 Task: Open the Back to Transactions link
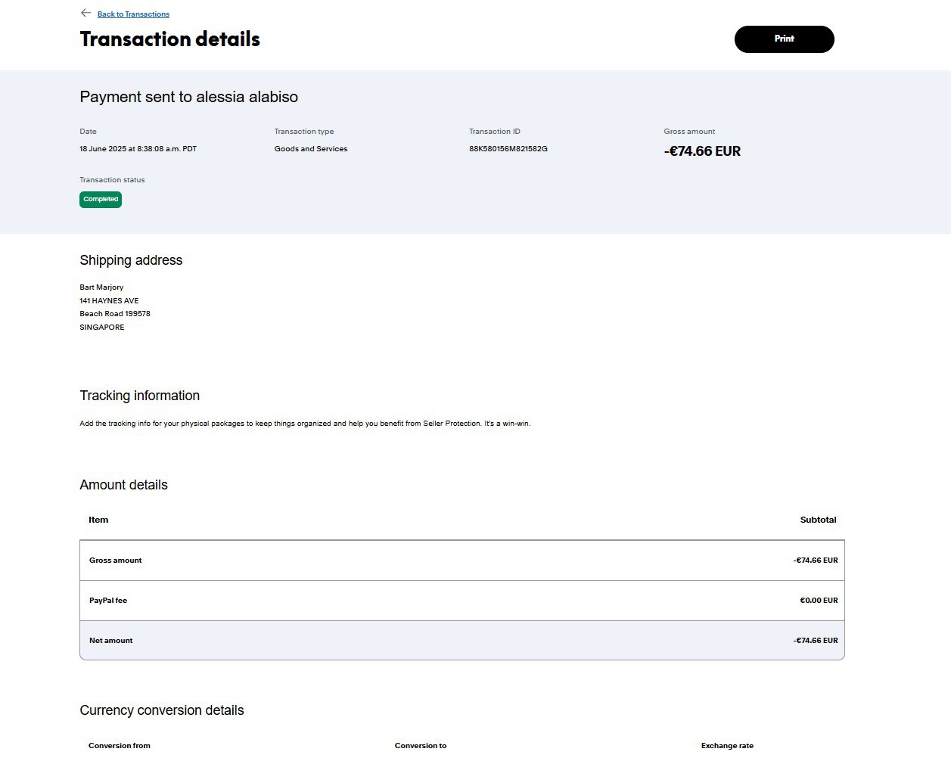coord(133,14)
